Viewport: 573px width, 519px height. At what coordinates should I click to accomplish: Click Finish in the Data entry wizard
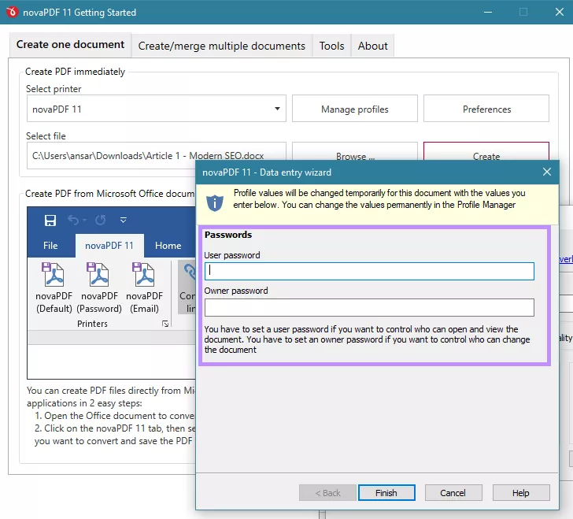[x=386, y=493]
